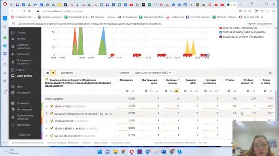This screenshot has height=156, width=279.
Task: Click bookmark icon in Бух услуги Москва row
Action: [102, 114]
